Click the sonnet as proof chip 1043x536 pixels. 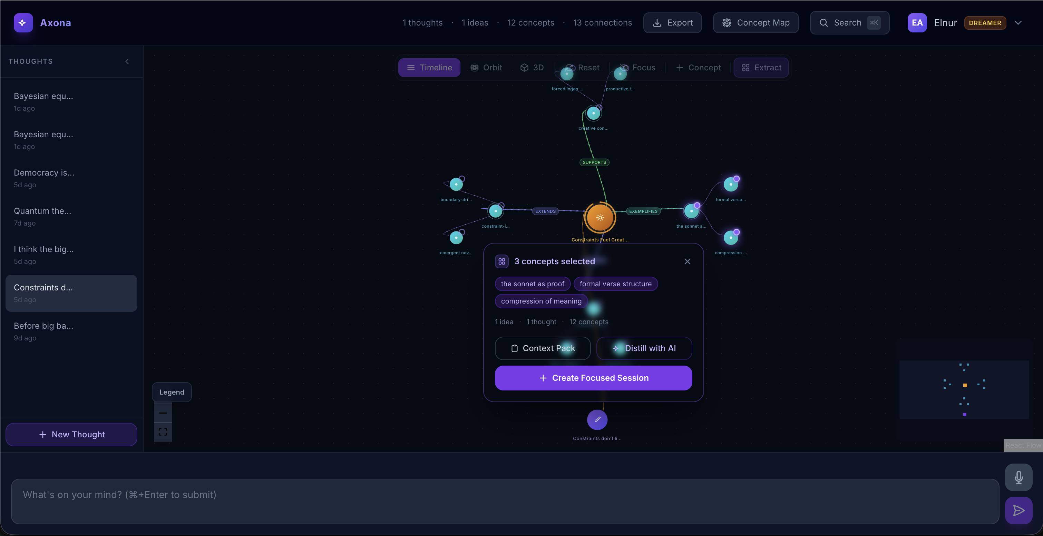tap(533, 284)
